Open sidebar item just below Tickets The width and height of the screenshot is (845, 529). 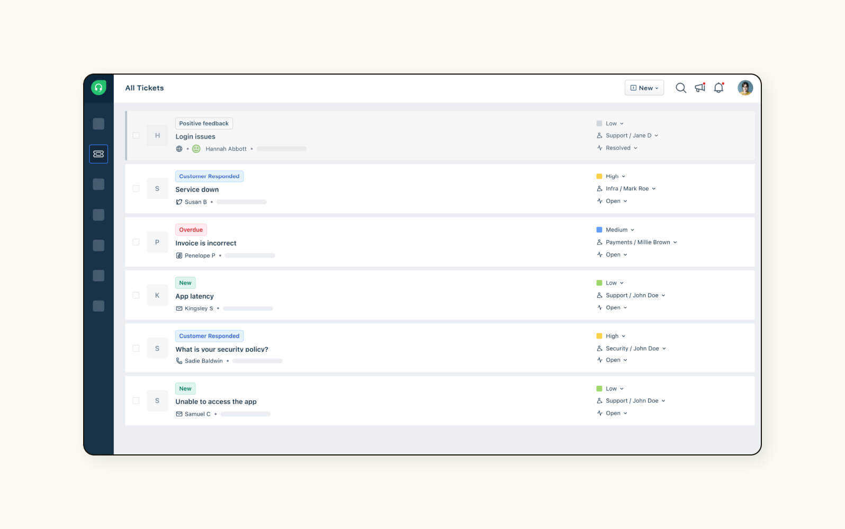[98, 184]
